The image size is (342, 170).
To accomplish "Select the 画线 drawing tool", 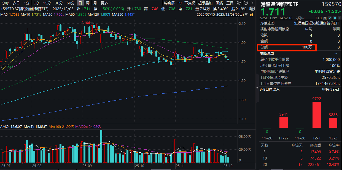I will pyautogui.click(x=219, y=3).
